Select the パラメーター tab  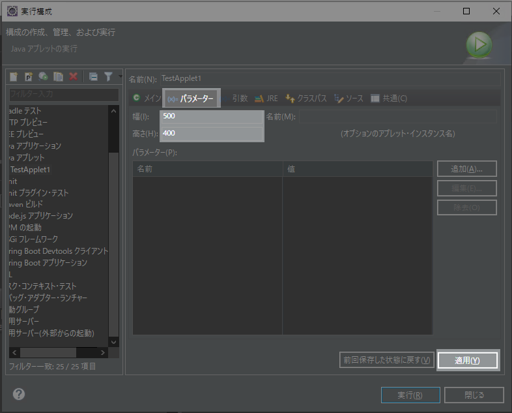192,98
